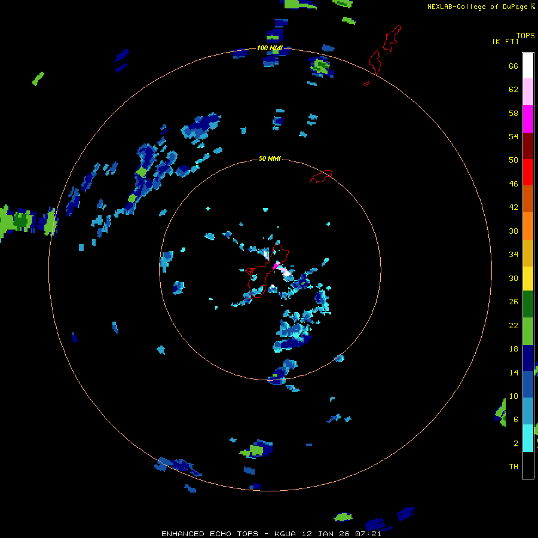Click the dark orange 46 kft legend swatch
The width and height of the screenshot is (538, 538).
click(x=528, y=199)
